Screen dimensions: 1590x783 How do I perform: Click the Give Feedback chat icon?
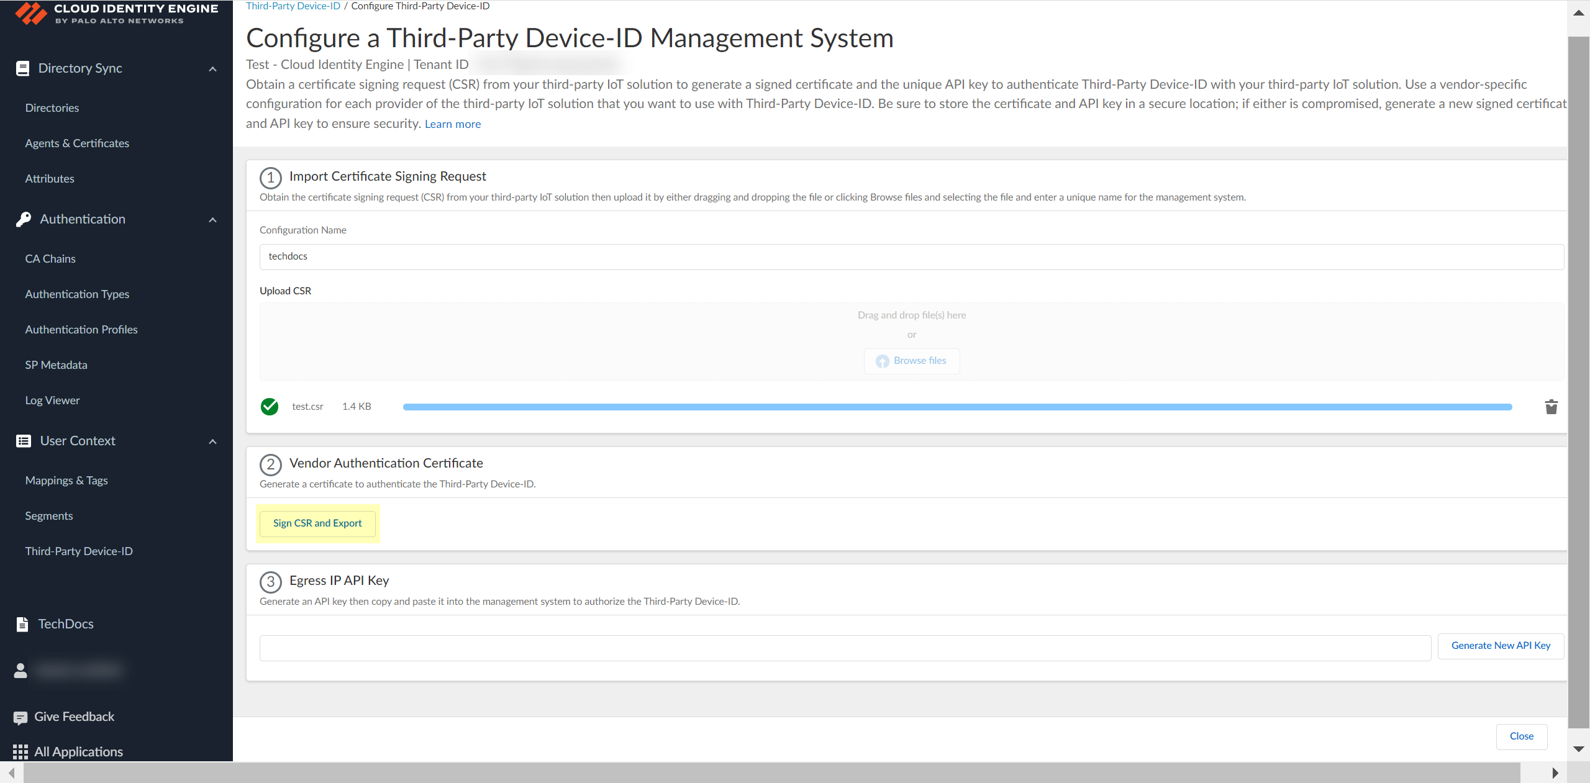coord(20,718)
